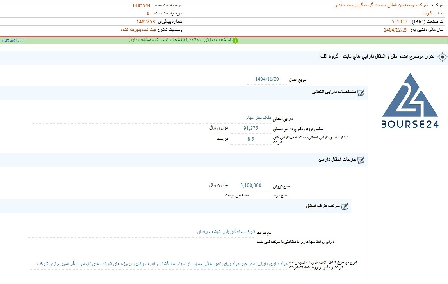Click the green notice message about signed information
The image size is (448, 284).
click(180, 40)
